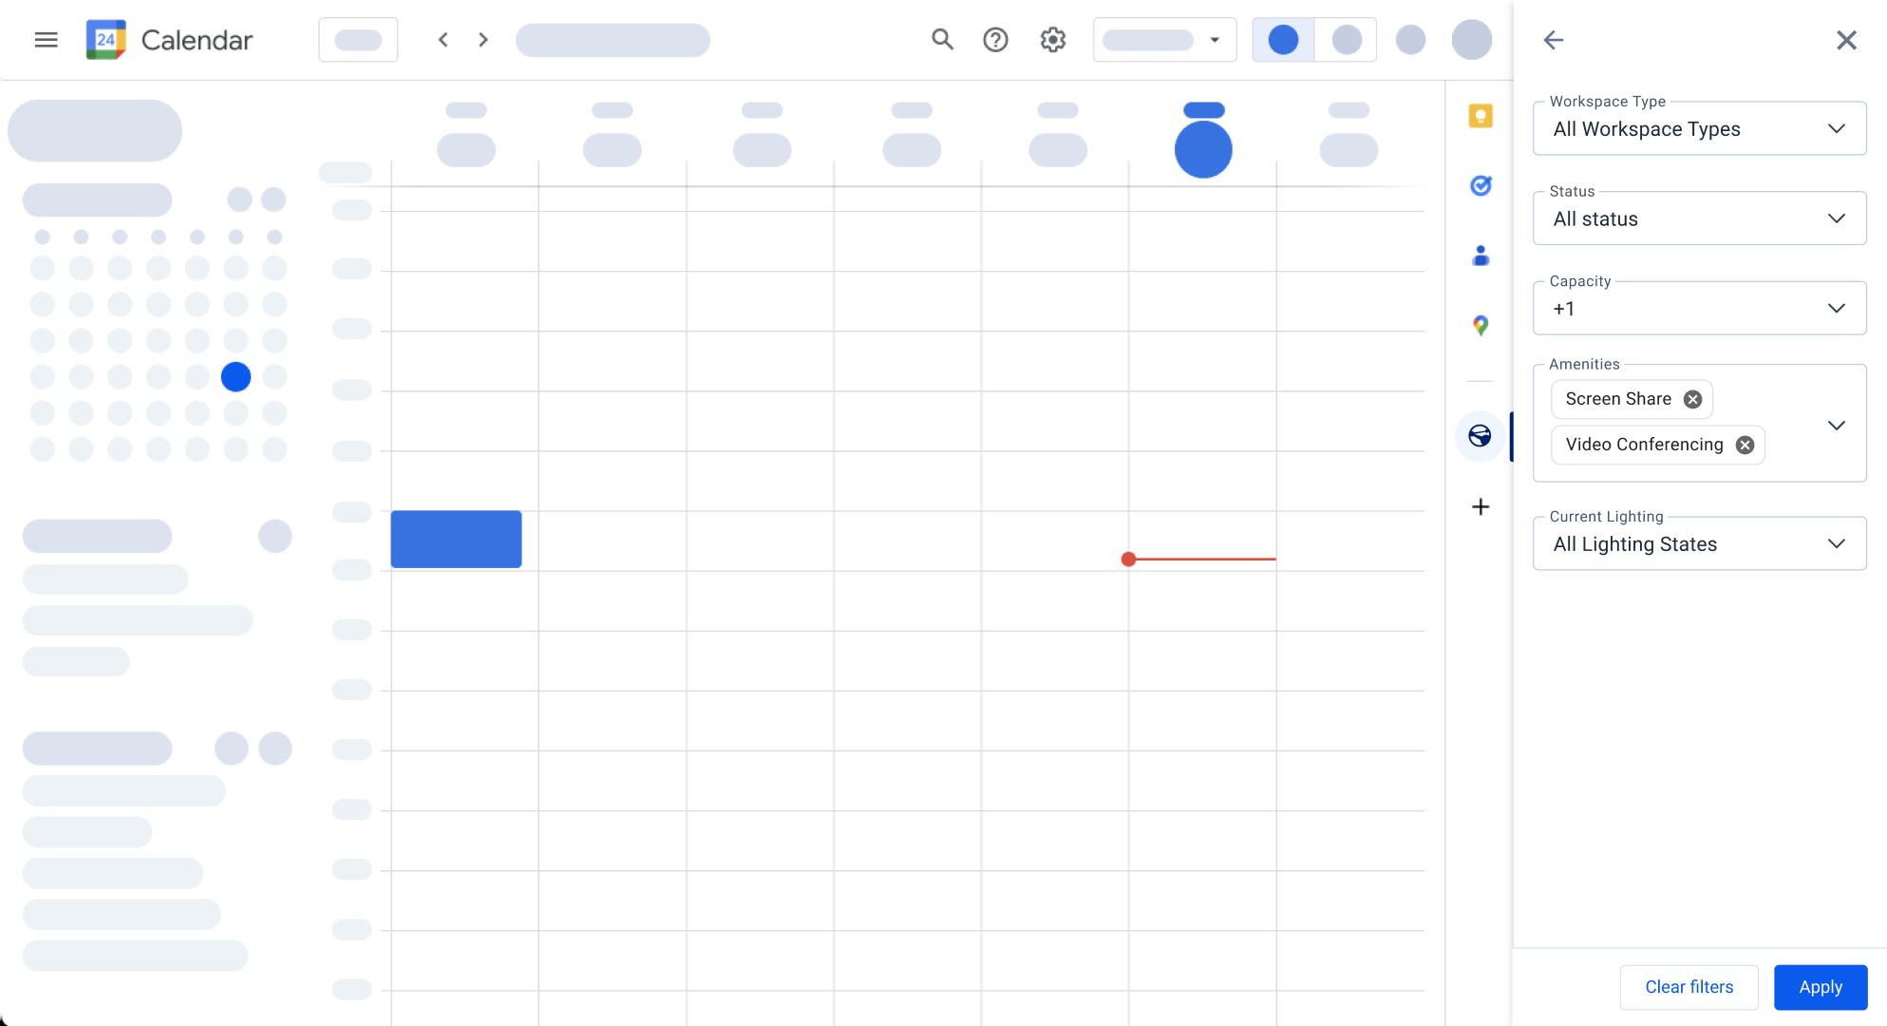Click Clear filters to reset all filters

click(x=1689, y=987)
